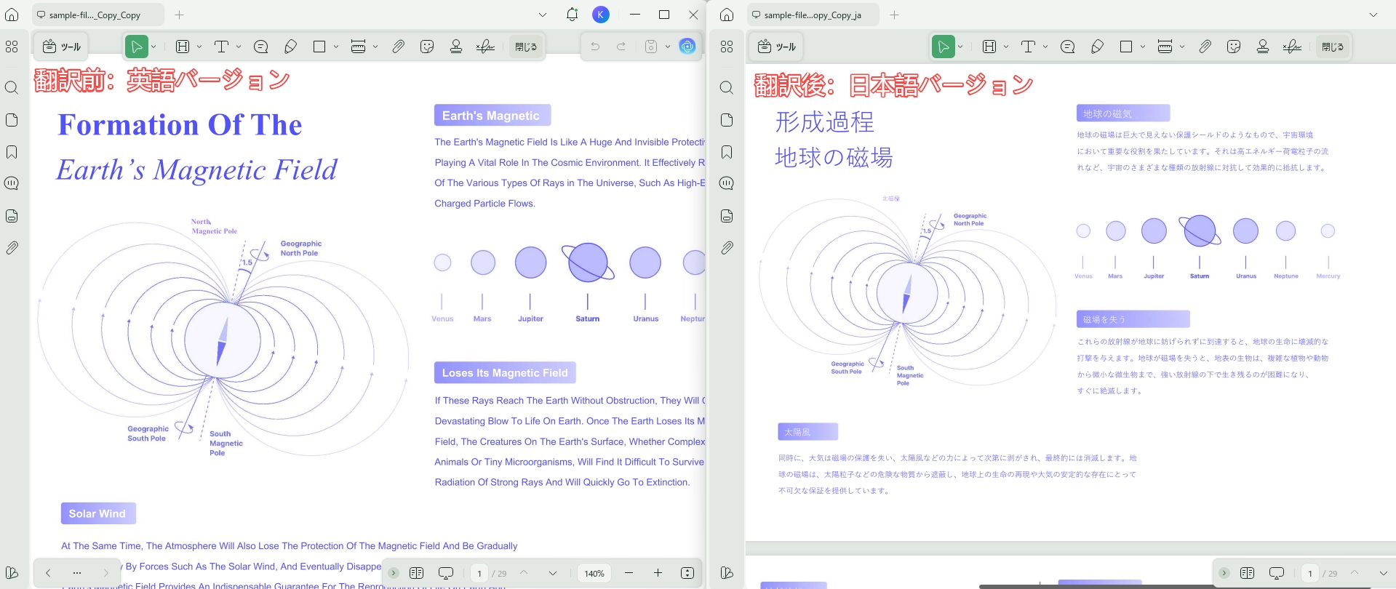Save the document in left window
This screenshot has width=1396, height=589.
coord(651,47)
